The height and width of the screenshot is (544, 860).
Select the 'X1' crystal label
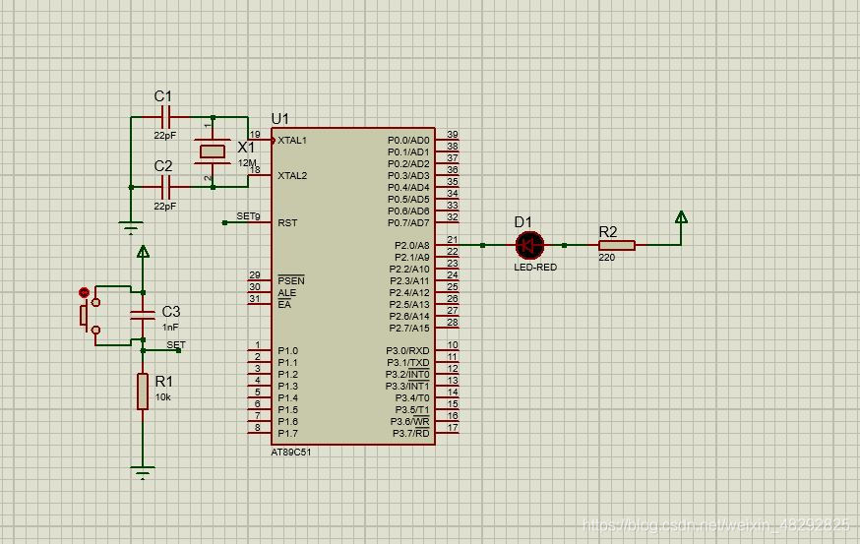click(x=246, y=148)
